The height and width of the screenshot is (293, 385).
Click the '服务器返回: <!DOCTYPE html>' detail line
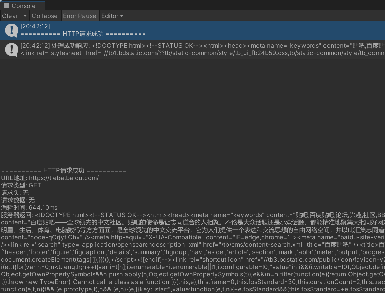[193, 215]
